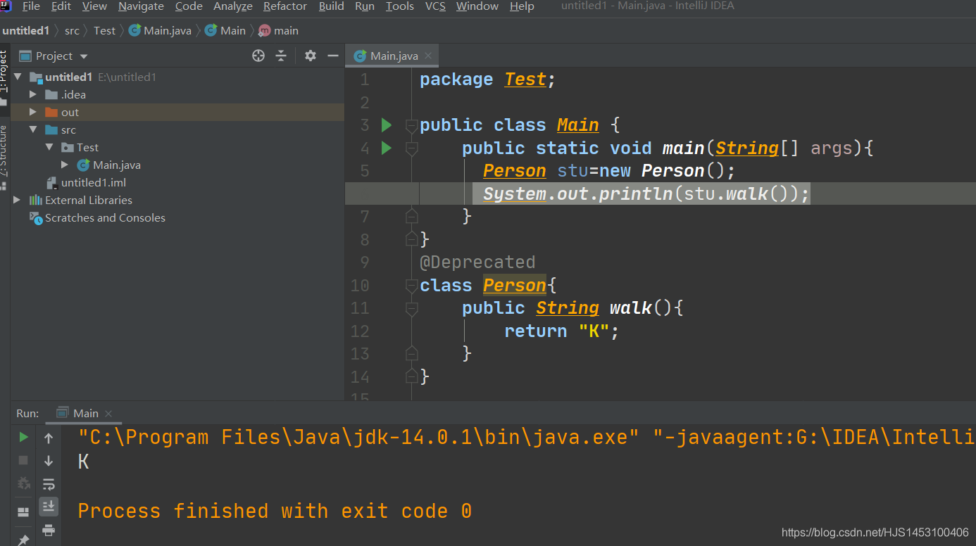Viewport: 976px width, 546px height.
Task: Click the down arrow in Run console toolbar
Action: pos(49,461)
